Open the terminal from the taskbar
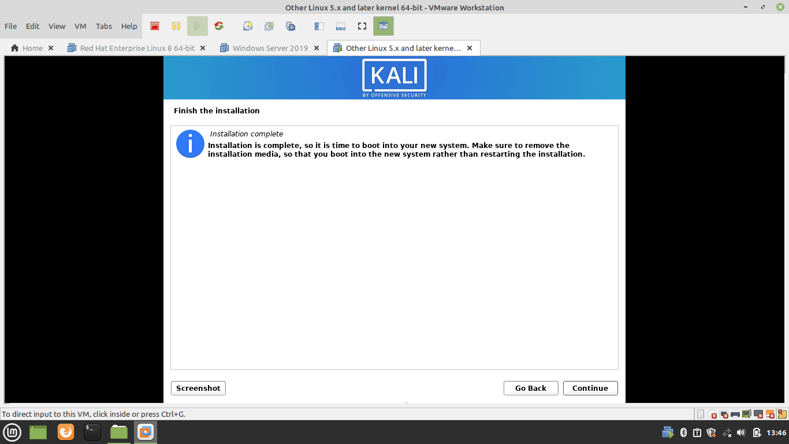Image resolution: width=789 pixels, height=444 pixels. 92,432
